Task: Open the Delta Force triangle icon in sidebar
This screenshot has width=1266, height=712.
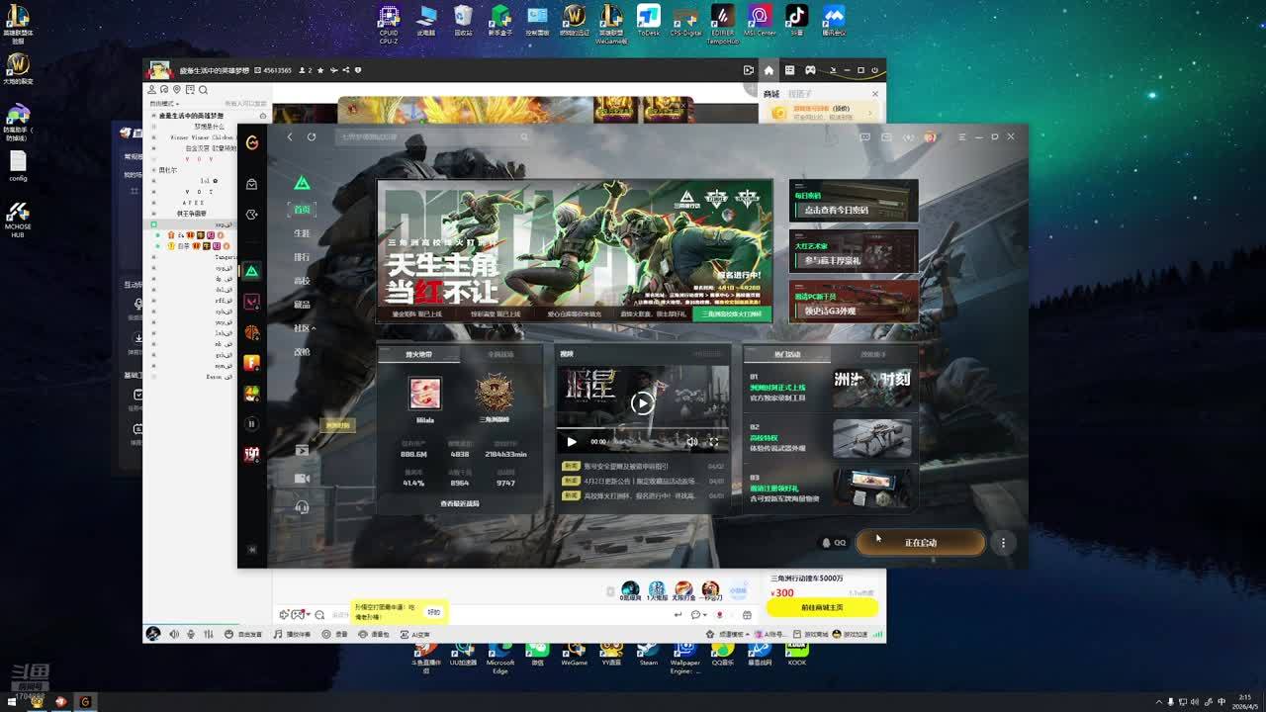Action: coord(252,271)
